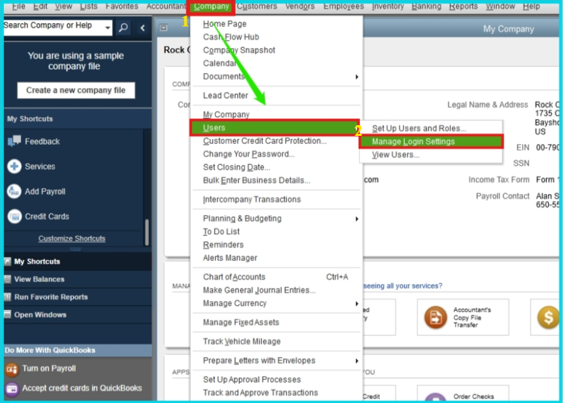The image size is (563, 403).
Task: Expand the Planning & Budgeting submenu arrow
Action: coord(357,218)
